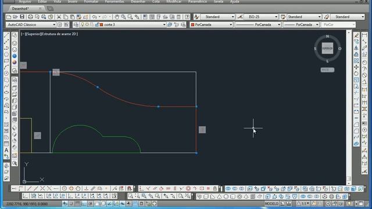The width and height of the screenshot is (372, 209).
Task: Expand the Standard table style dropdown
Action: [319, 17]
